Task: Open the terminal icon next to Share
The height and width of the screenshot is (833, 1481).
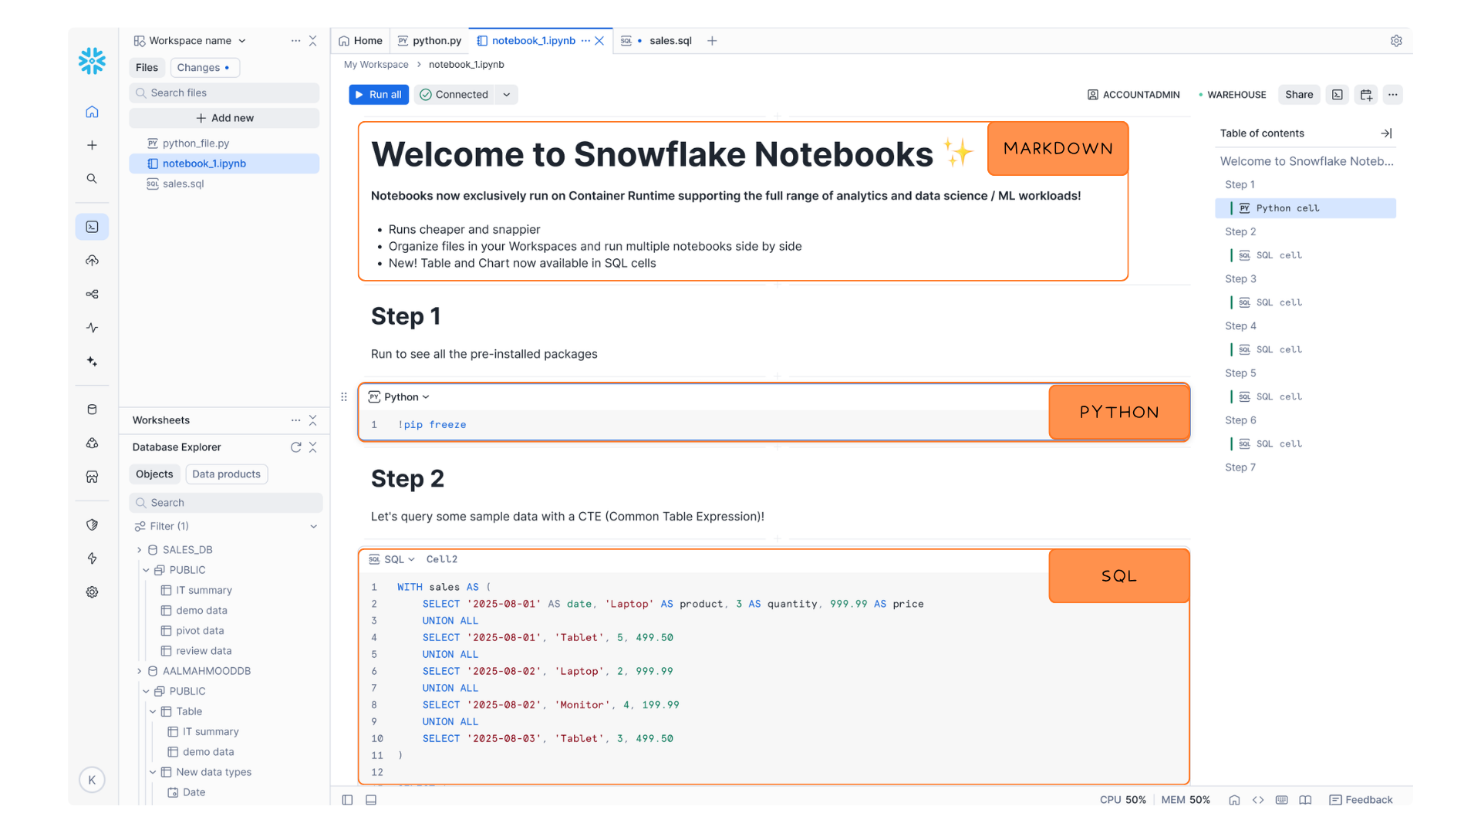Action: 1338,95
